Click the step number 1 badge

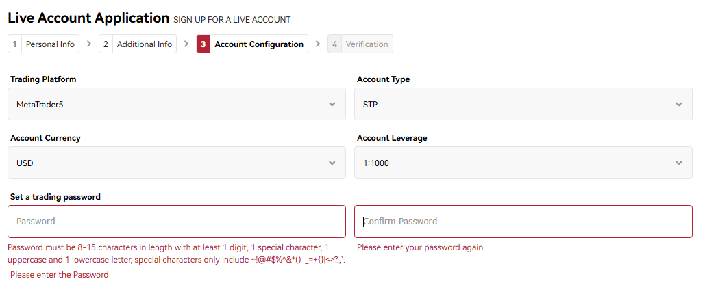(x=14, y=44)
